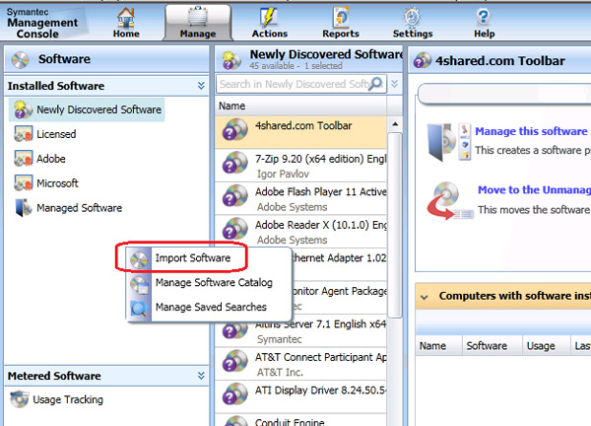Image resolution: width=591 pixels, height=426 pixels.
Task: Switch to the Manage tab
Action: 198,23
